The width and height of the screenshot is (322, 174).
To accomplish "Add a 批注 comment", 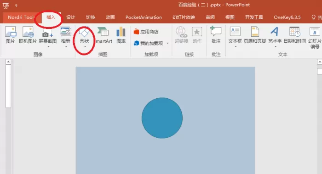I will click(216, 35).
